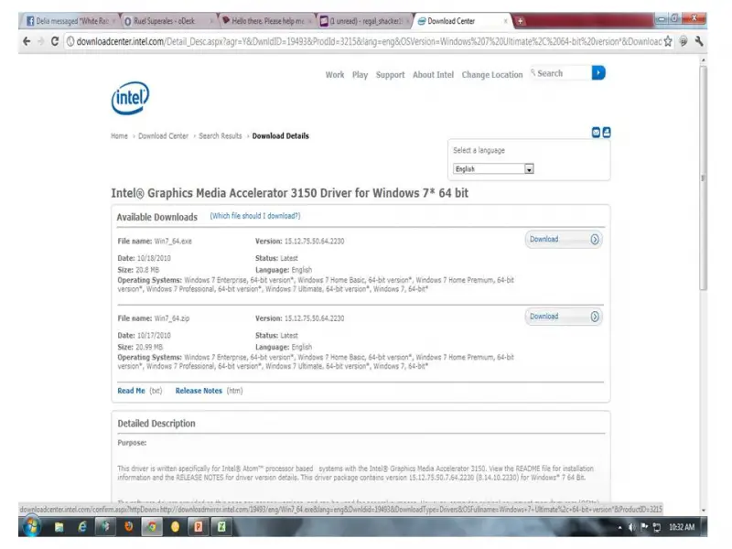Click the Intel site Search field
Screen dimensions: 732x549
[x=563, y=73]
